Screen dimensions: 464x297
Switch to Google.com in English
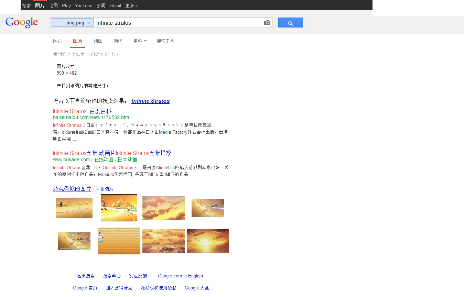tap(180, 276)
